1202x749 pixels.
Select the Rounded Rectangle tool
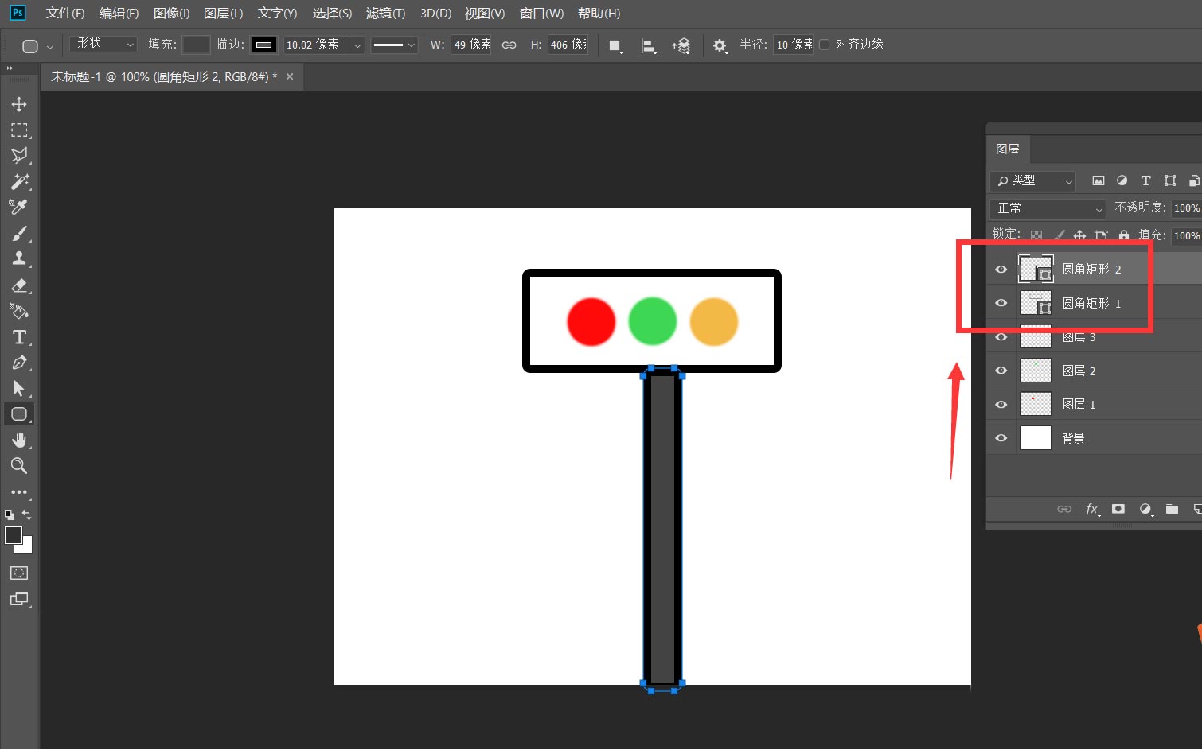point(19,414)
